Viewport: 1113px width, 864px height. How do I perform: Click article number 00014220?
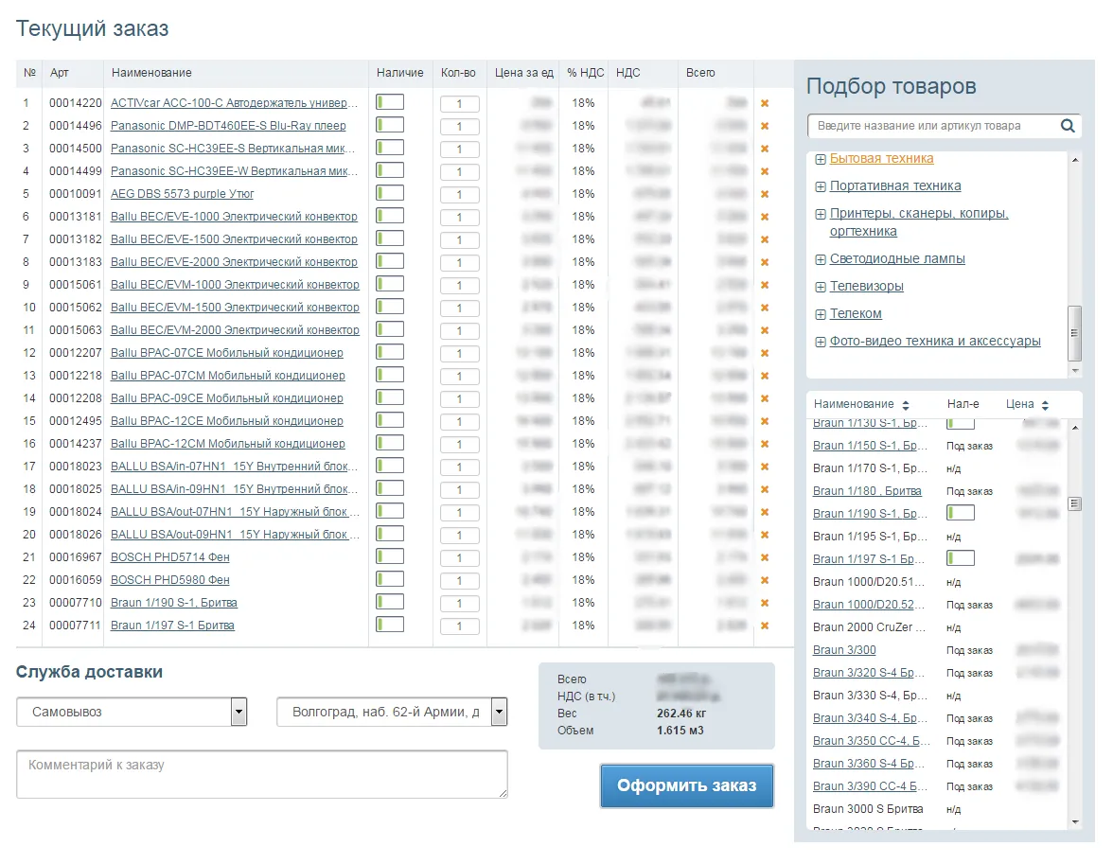(x=76, y=103)
